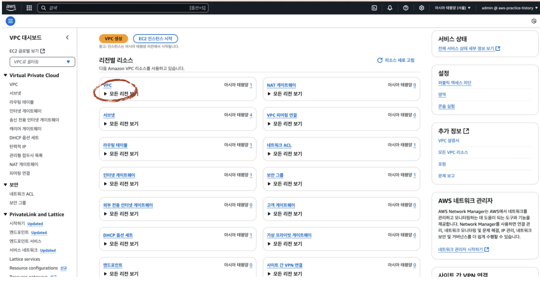Open 캐리어 게이트웨이 in the sidebar
The width and height of the screenshot is (540, 281).
pos(25,129)
